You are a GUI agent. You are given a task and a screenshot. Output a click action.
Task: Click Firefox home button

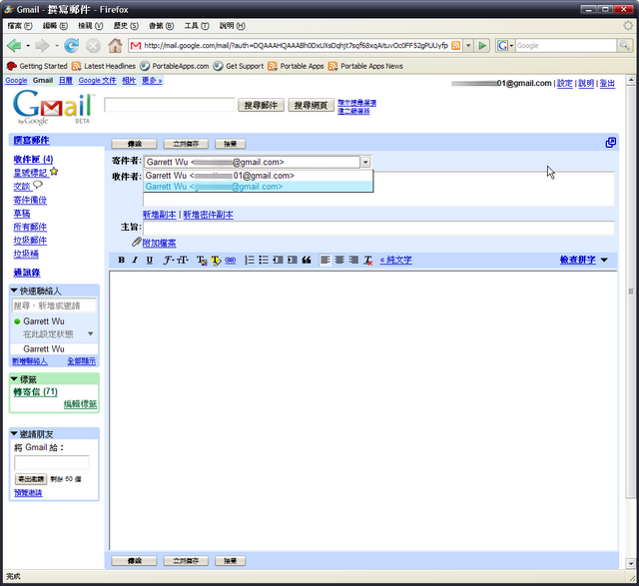point(115,46)
